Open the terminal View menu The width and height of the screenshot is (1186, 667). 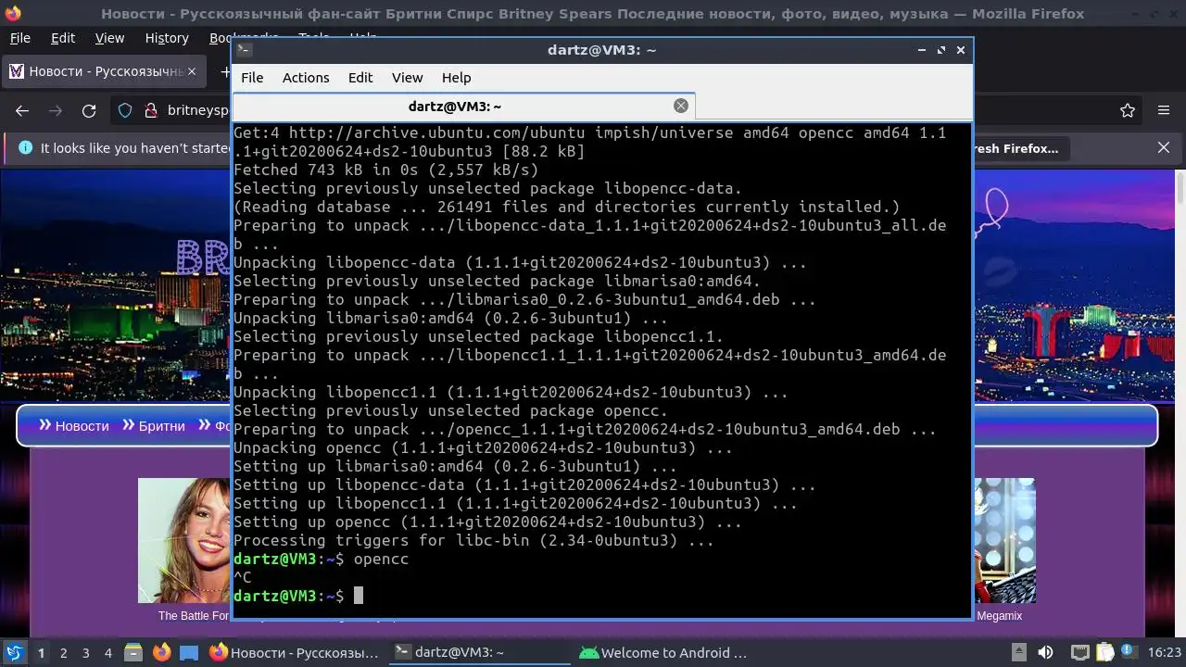click(x=407, y=78)
